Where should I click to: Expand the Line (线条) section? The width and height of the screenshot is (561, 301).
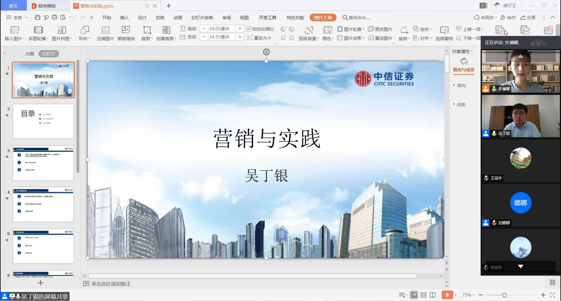point(461,105)
